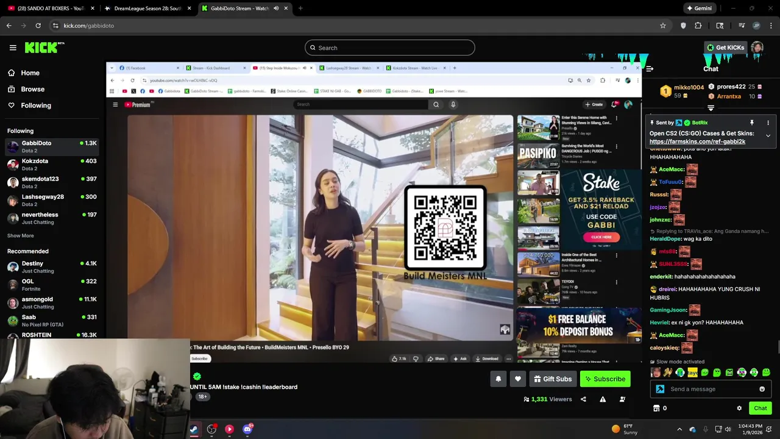Open Chrome media controls icon

pyautogui.click(x=742, y=26)
